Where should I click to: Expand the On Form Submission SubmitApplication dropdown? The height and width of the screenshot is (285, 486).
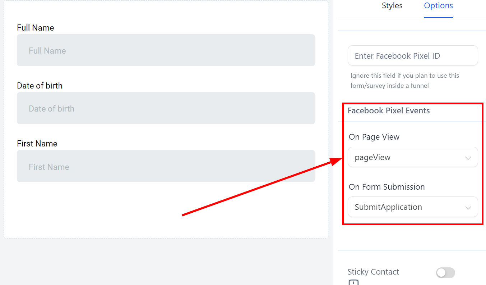click(412, 207)
